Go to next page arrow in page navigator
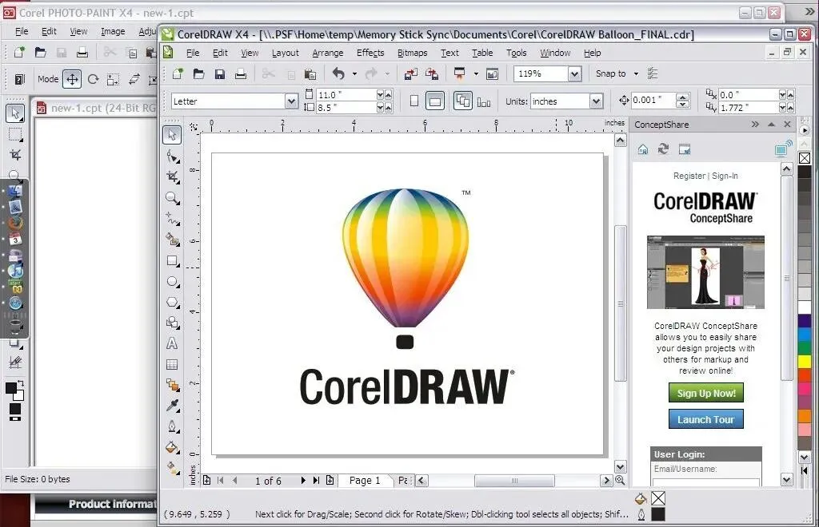 [303, 481]
